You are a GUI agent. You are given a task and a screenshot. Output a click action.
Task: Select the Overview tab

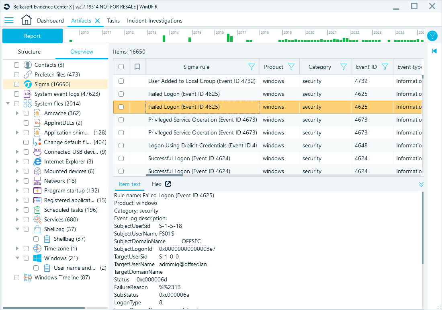point(82,52)
